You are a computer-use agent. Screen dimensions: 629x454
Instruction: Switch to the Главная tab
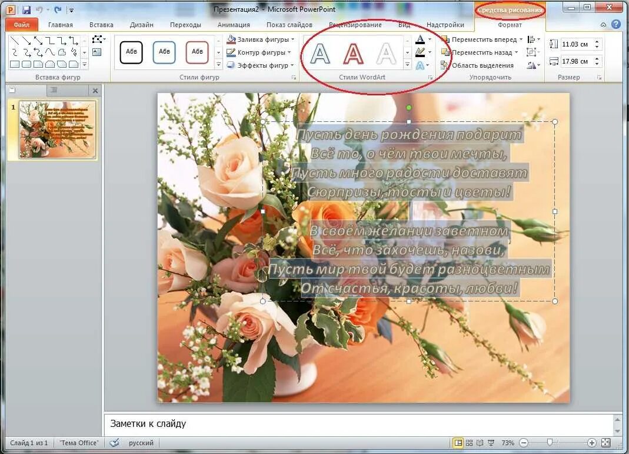click(x=61, y=25)
